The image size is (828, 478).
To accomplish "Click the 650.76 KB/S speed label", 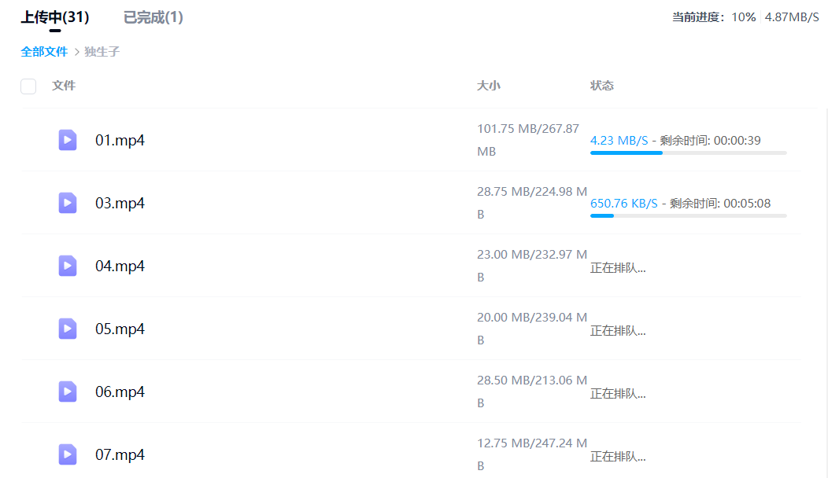I will pyautogui.click(x=624, y=203).
